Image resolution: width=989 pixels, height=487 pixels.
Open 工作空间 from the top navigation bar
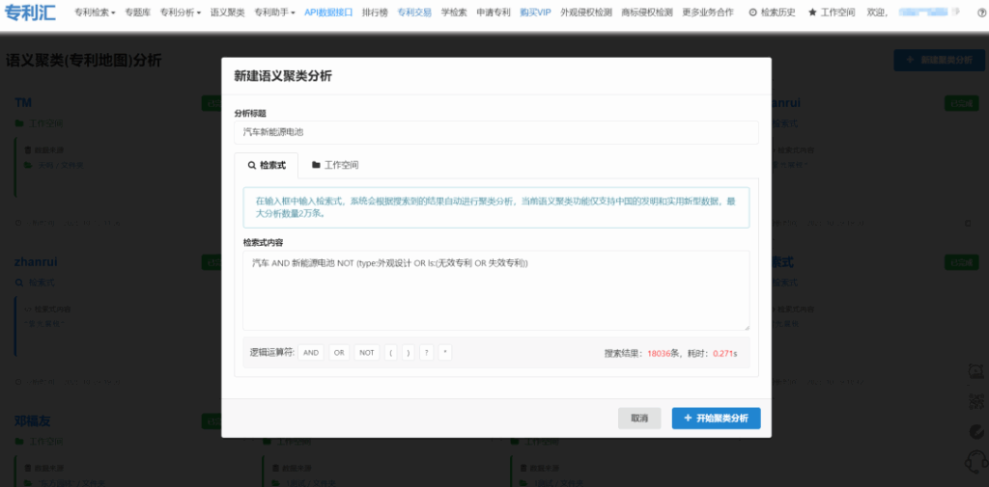pos(832,13)
